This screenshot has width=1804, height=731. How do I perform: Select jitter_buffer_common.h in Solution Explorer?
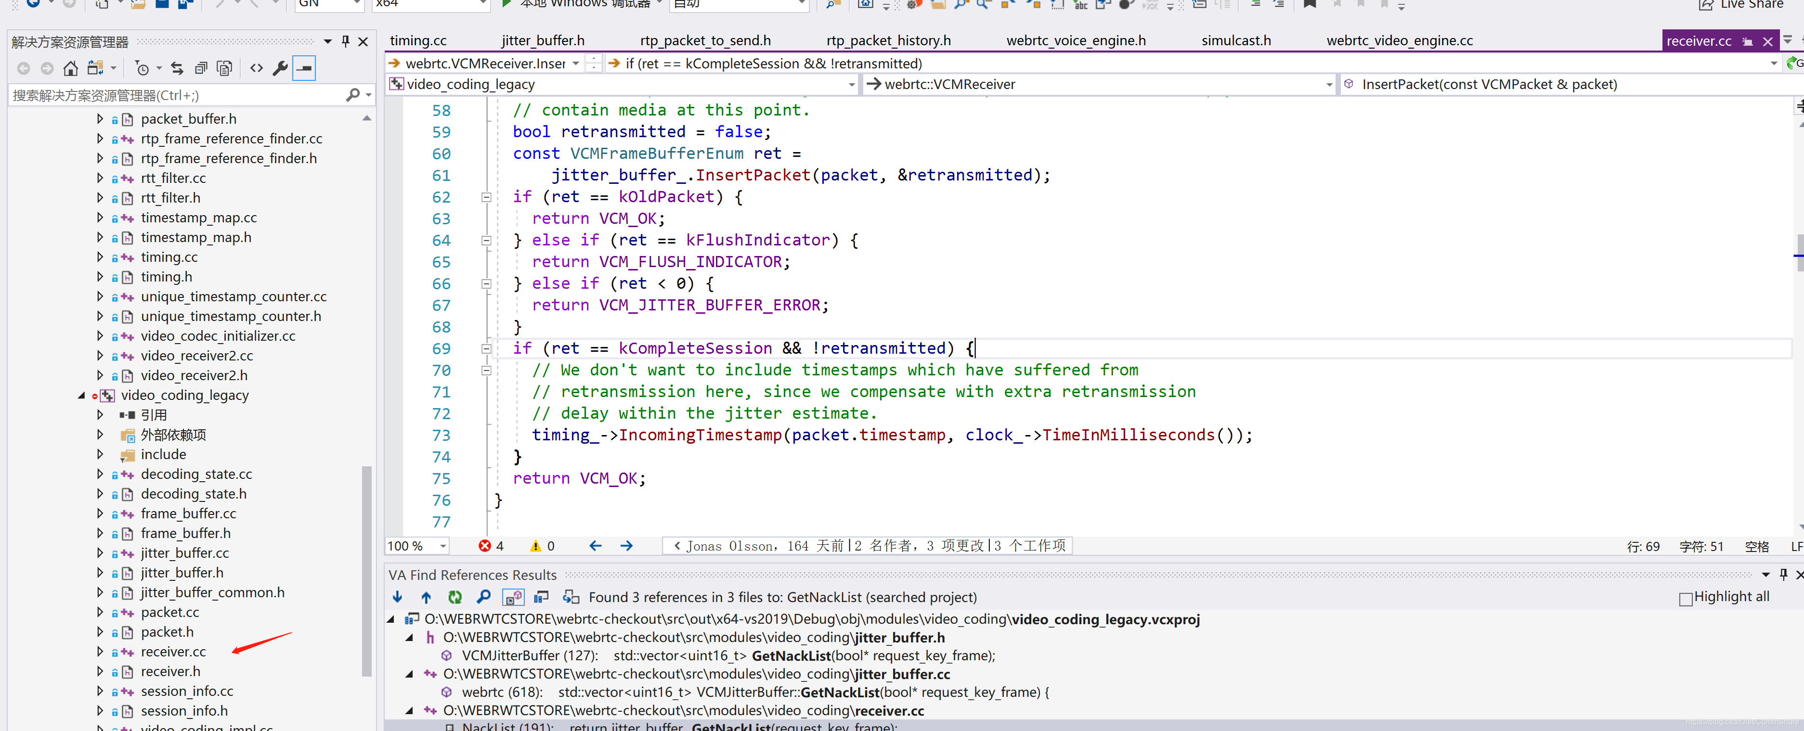point(212,592)
